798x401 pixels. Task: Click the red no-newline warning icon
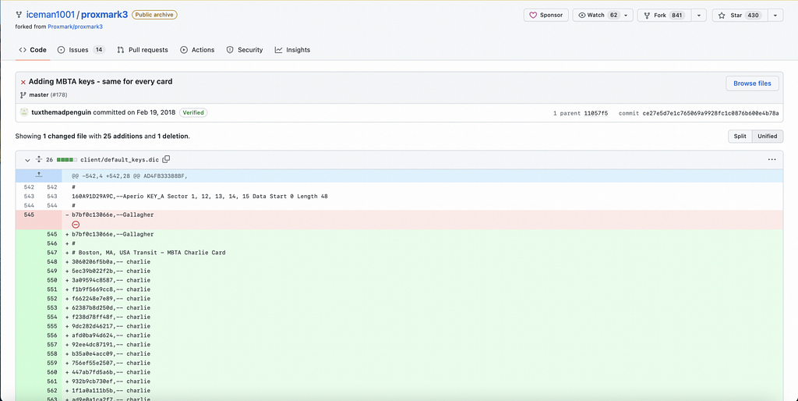(76, 224)
